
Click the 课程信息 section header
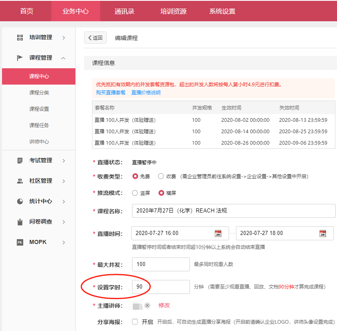tap(104, 63)
